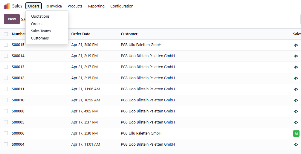Click salesperson avatar icon for order S00008
Screen dimensions: 301x154
click(x=296, y=112)
